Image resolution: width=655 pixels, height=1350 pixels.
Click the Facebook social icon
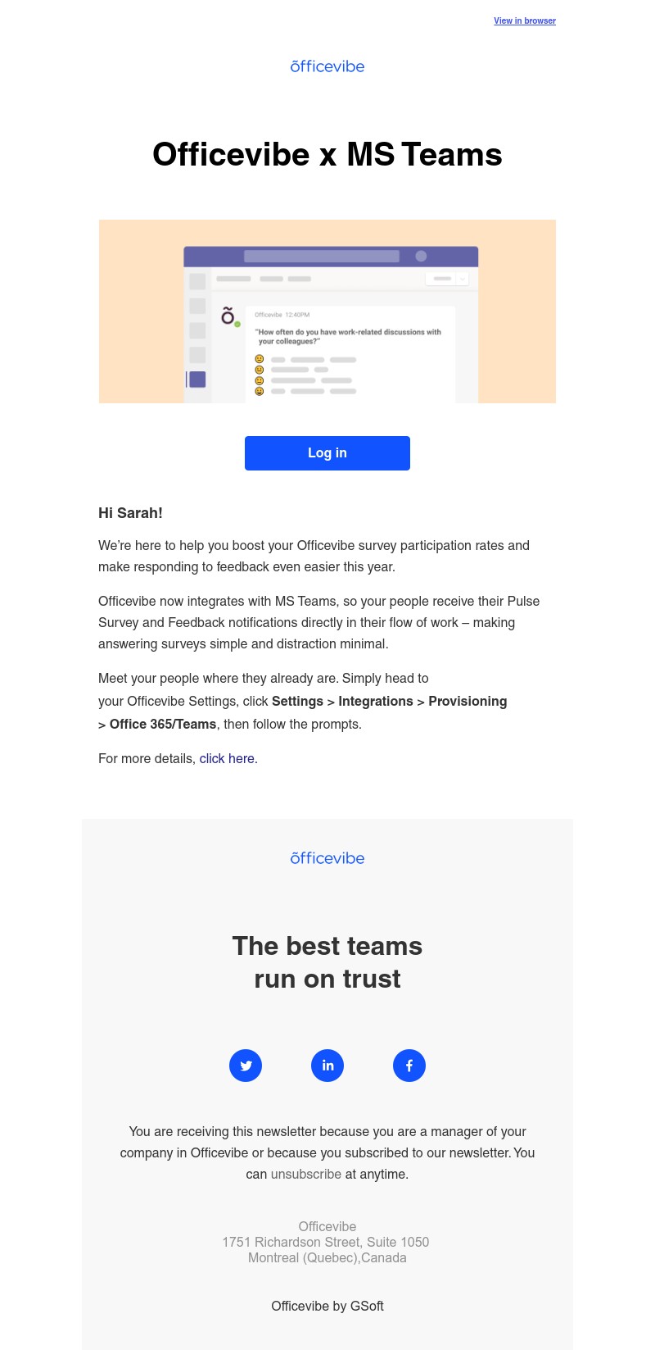coord(409,1066)
